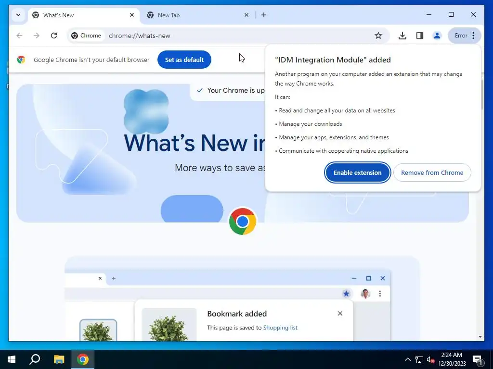Image resolution: width=493 pixels, height=369 pixels.
Task: Close the New Tab tab
Action: 246,15
